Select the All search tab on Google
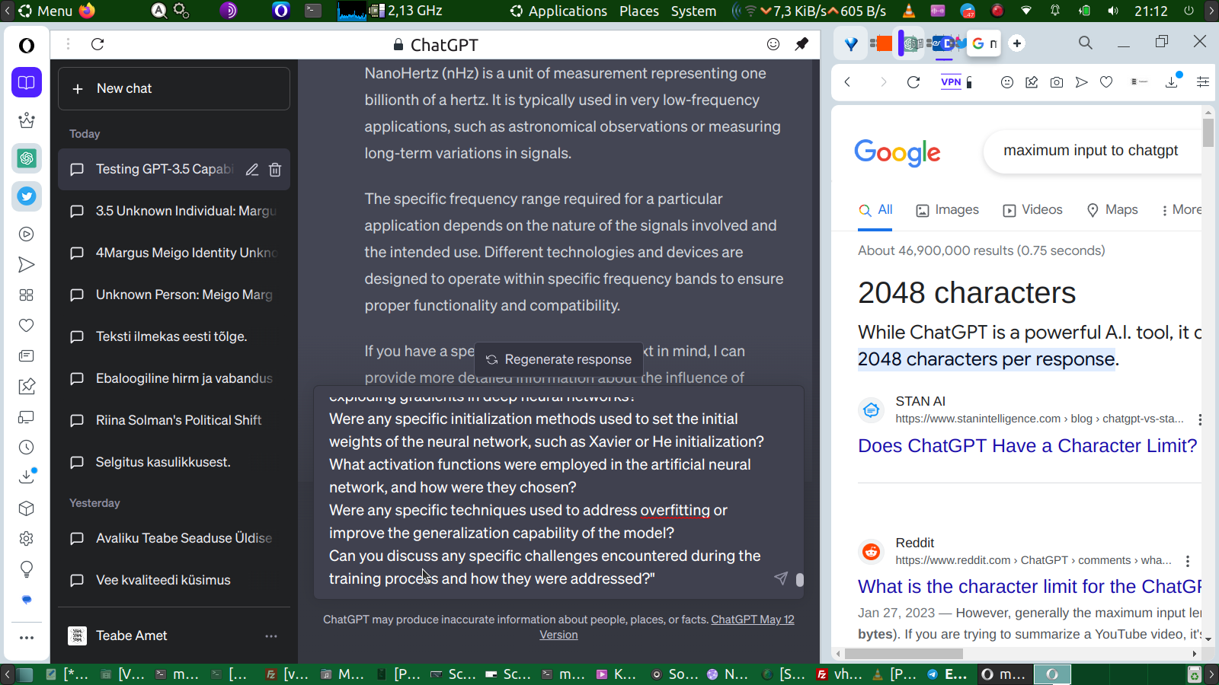The height and width of the screenshot is (685, 1219). (875, 210)
